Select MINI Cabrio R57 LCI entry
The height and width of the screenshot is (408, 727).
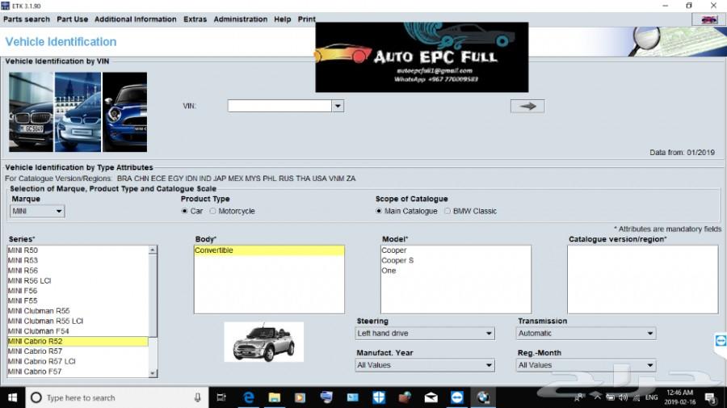(x=78, y=361)
